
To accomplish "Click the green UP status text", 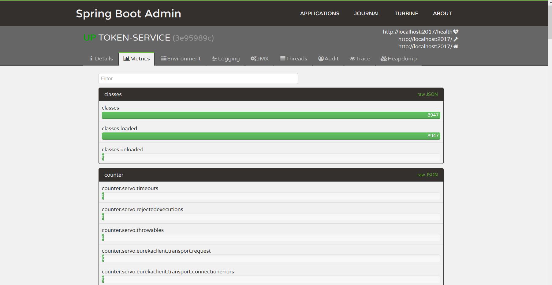I will pos(90,38).
